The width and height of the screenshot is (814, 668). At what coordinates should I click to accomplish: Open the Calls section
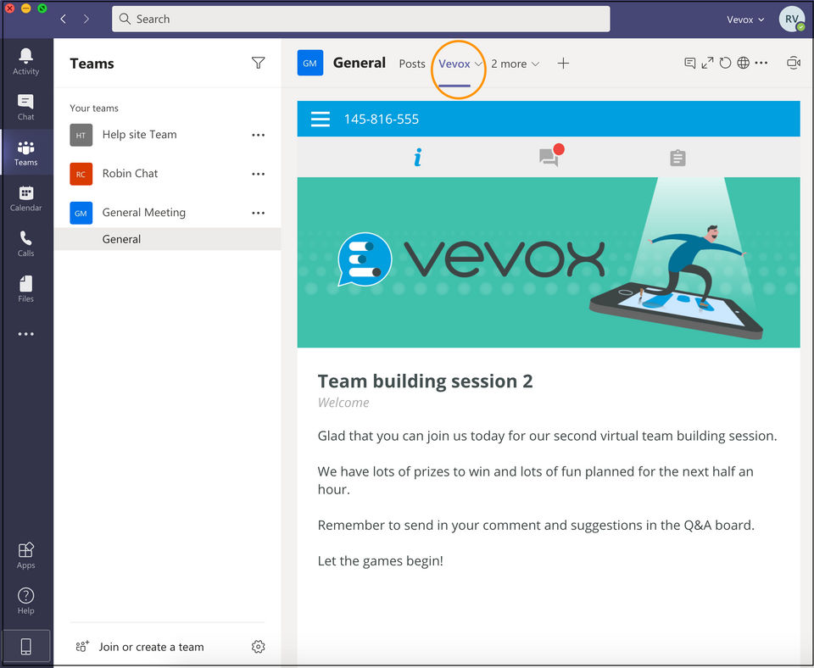(x=26, y=244)
